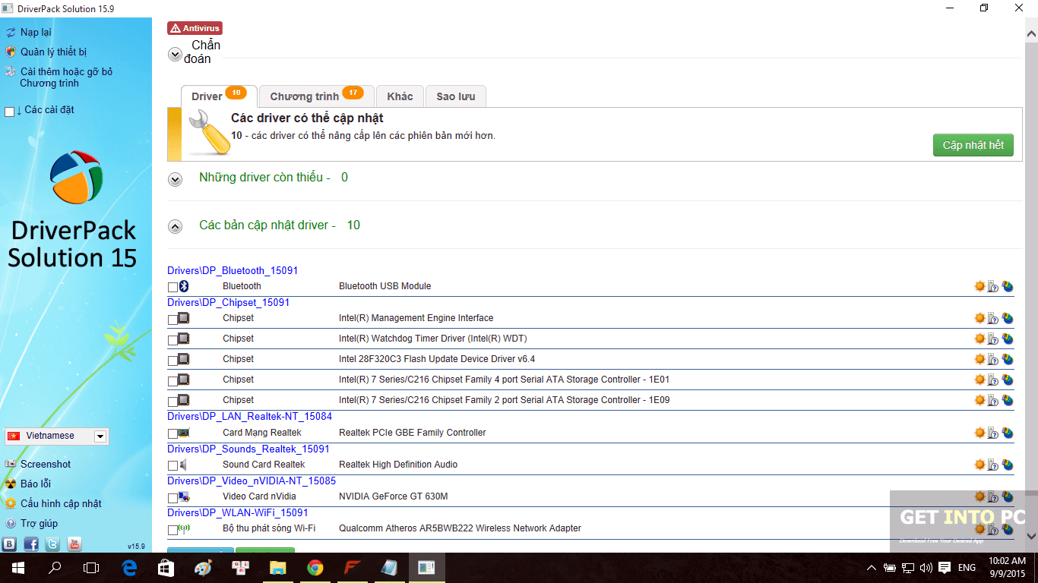
Task: Check the Video Card nVidia checkbox
Action: tap(172, 498)
